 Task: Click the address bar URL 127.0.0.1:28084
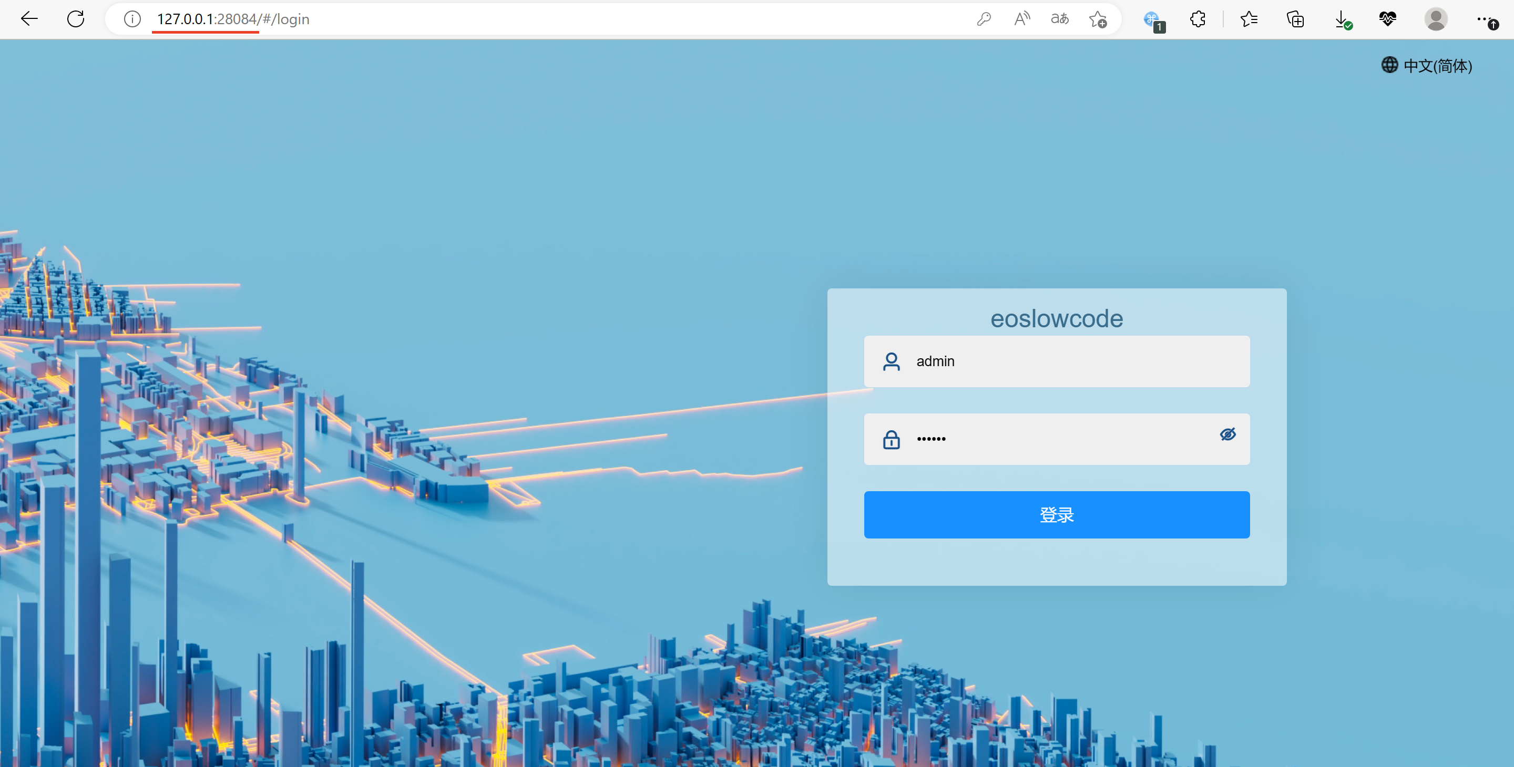tap(233, 19)
